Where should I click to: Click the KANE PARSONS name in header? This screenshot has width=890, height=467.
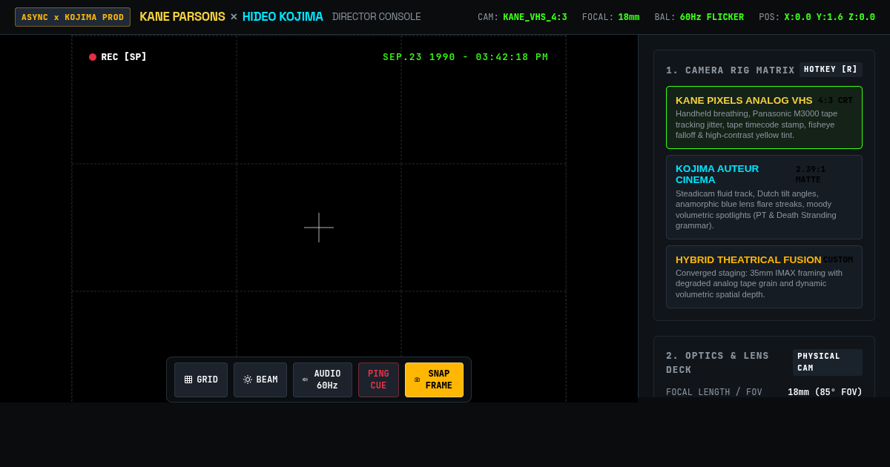tap(182, 17)
